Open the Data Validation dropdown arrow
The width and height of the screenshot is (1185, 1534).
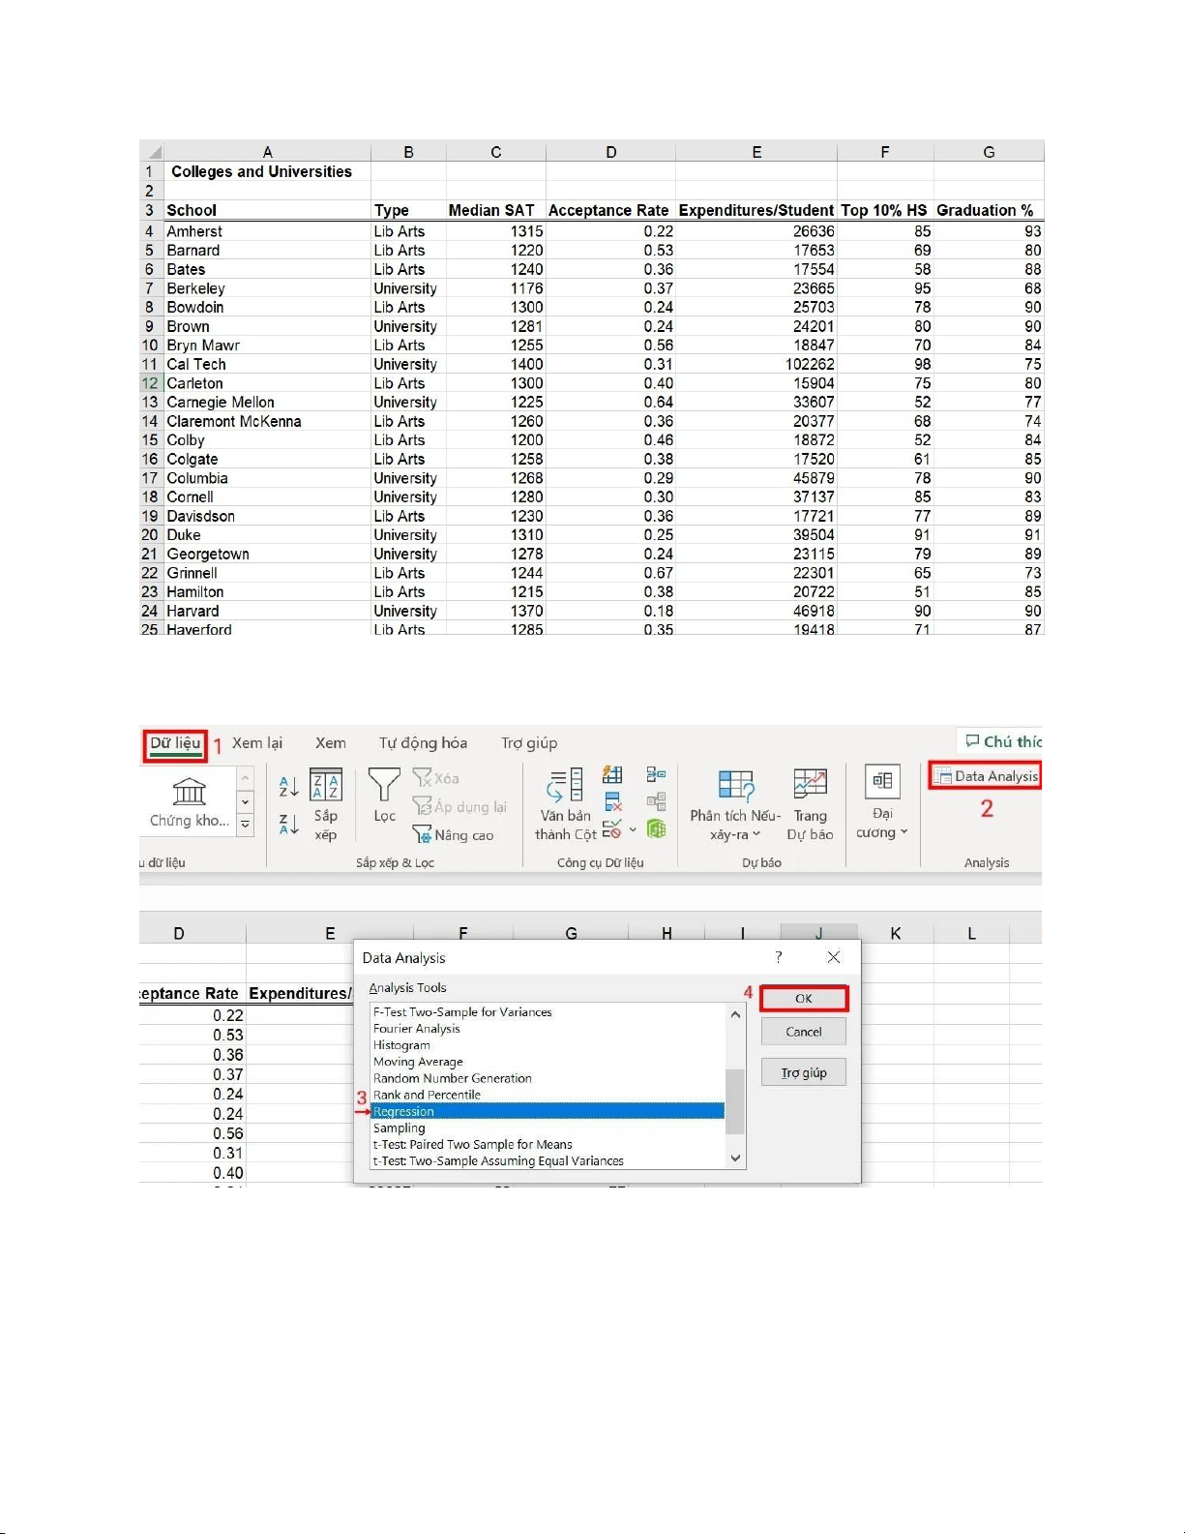pos(633,829)
